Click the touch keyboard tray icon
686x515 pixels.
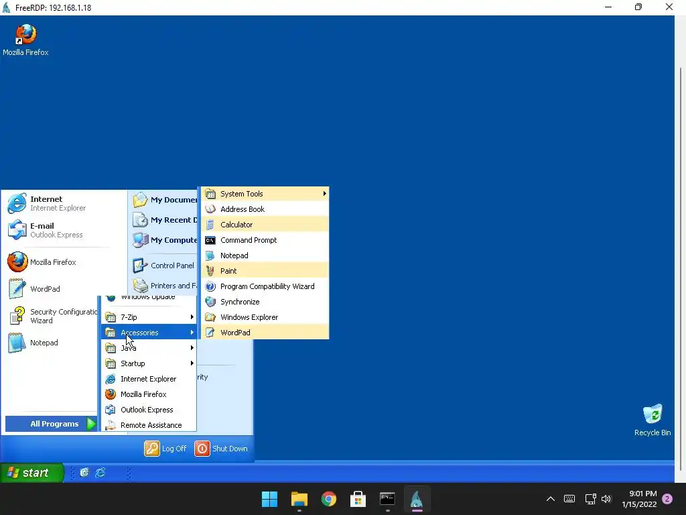pos(569,499)
